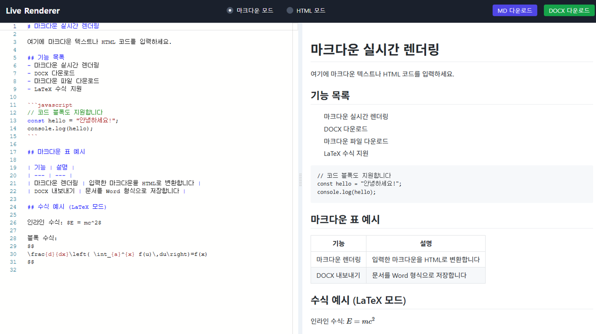
Task: Click the inline formula line '$E = mc^2$' in editor
Action: pos(64,223)
